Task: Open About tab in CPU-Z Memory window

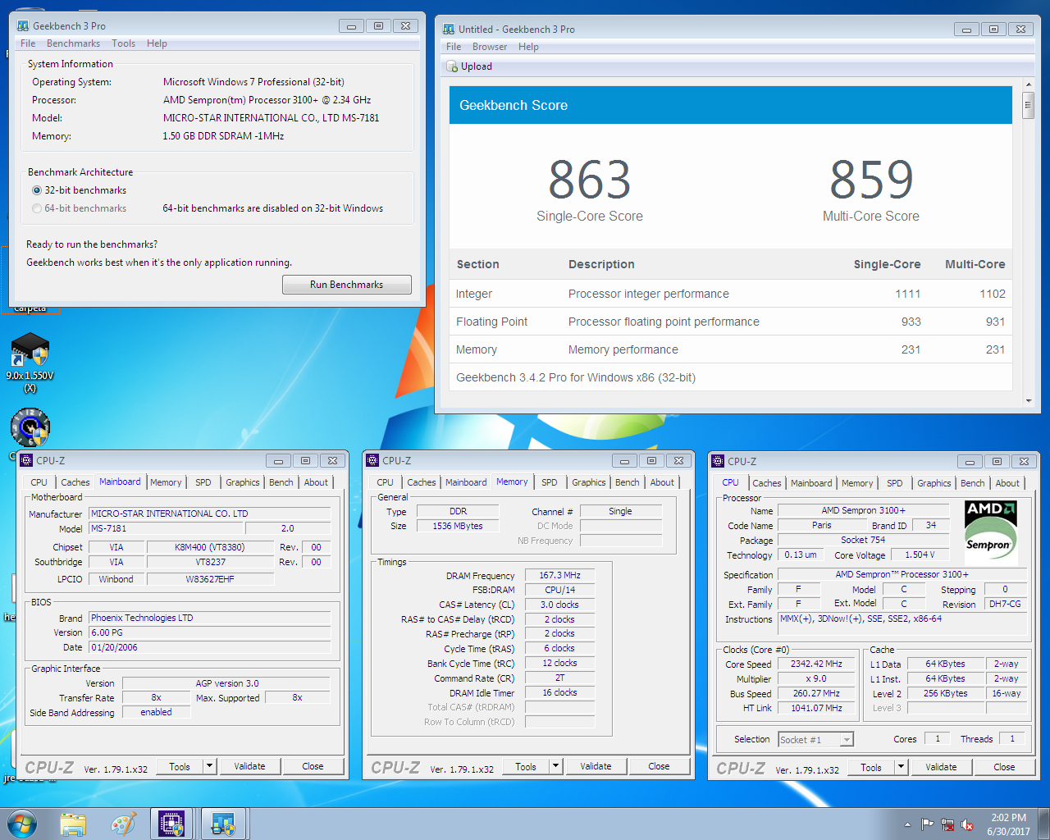Action: point(662,482)
